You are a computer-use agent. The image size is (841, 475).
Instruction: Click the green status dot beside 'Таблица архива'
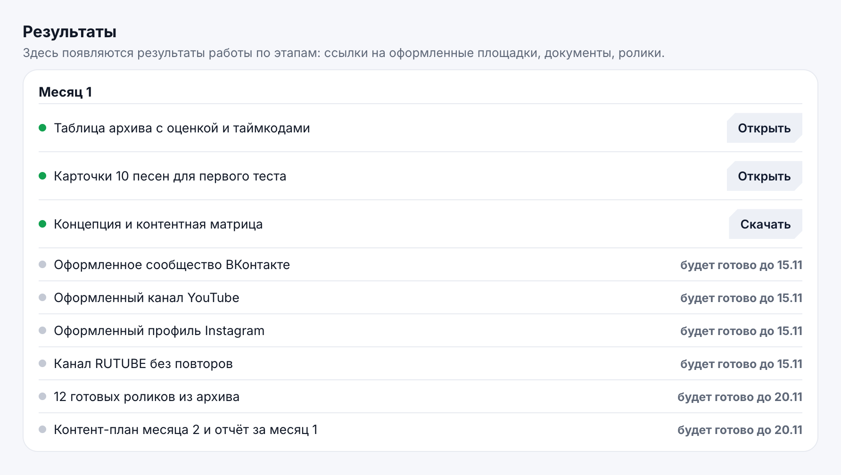tap(42, 128)
